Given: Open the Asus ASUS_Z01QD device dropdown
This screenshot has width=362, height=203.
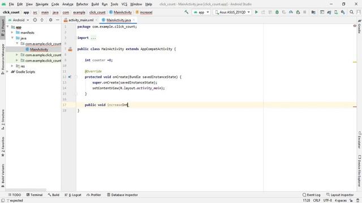Looking at the screenshot, I should coord(232,12).
